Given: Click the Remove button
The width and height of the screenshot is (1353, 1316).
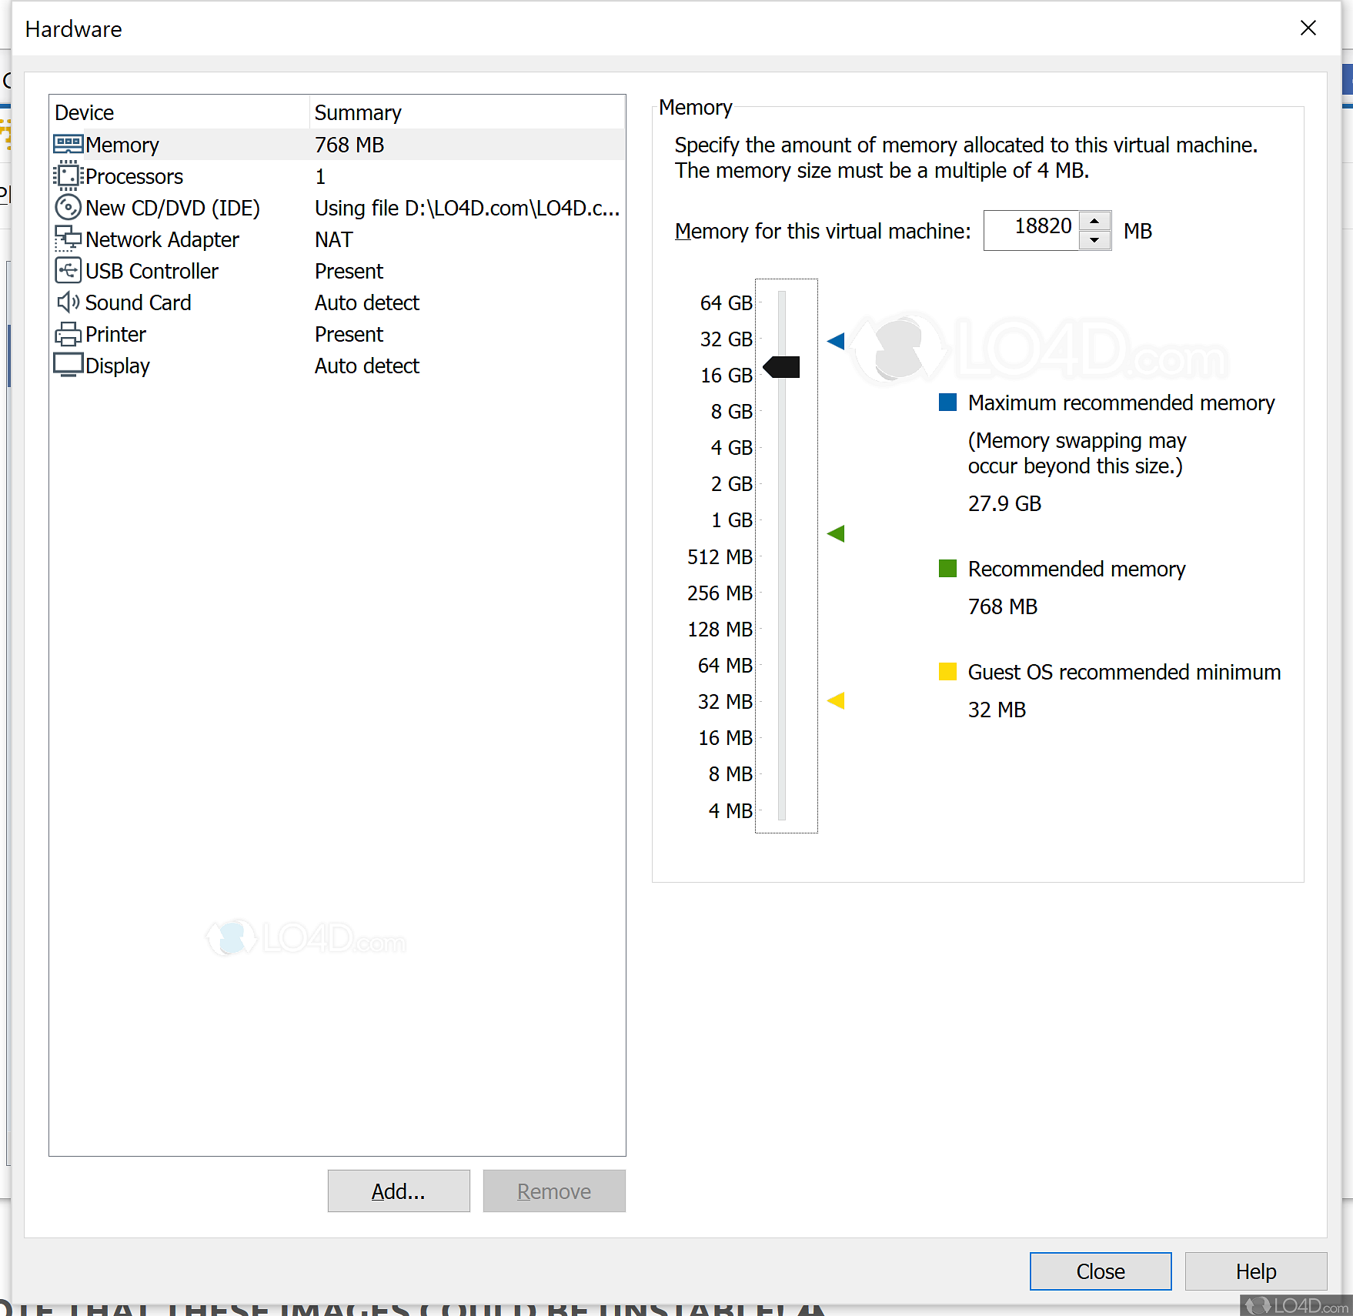Looking at the screenshot, I should pos(553,1191).
